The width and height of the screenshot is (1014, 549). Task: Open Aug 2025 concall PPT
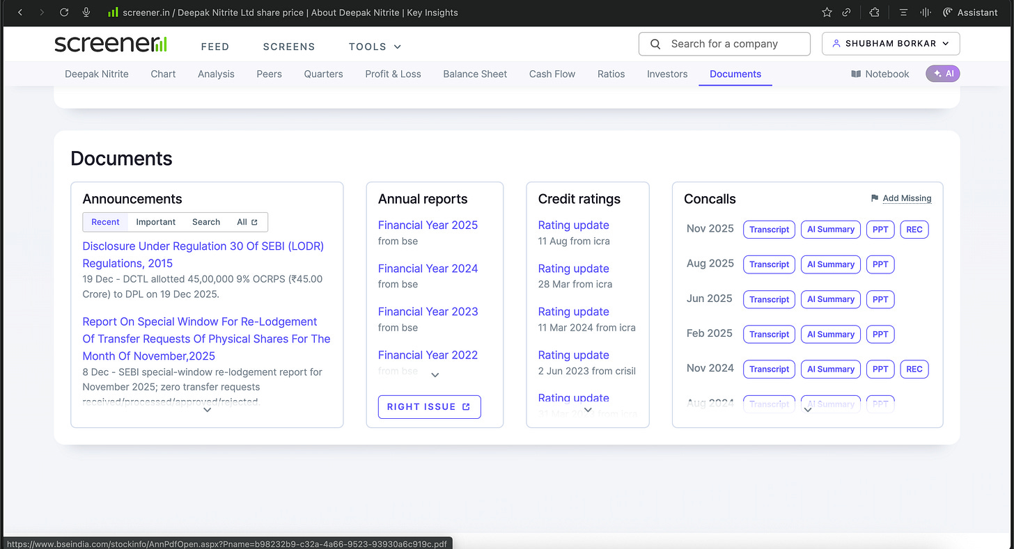click(880, 264)
